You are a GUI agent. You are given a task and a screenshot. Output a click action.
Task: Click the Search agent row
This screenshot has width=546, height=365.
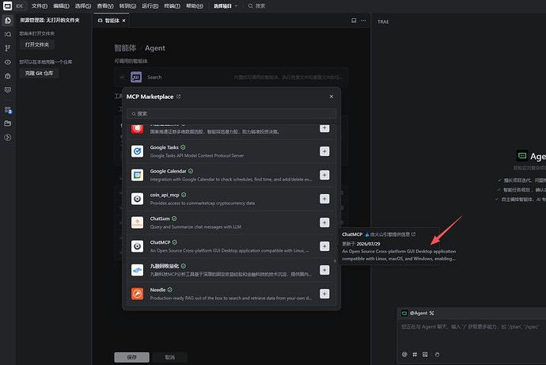click(x=231, y=77)
